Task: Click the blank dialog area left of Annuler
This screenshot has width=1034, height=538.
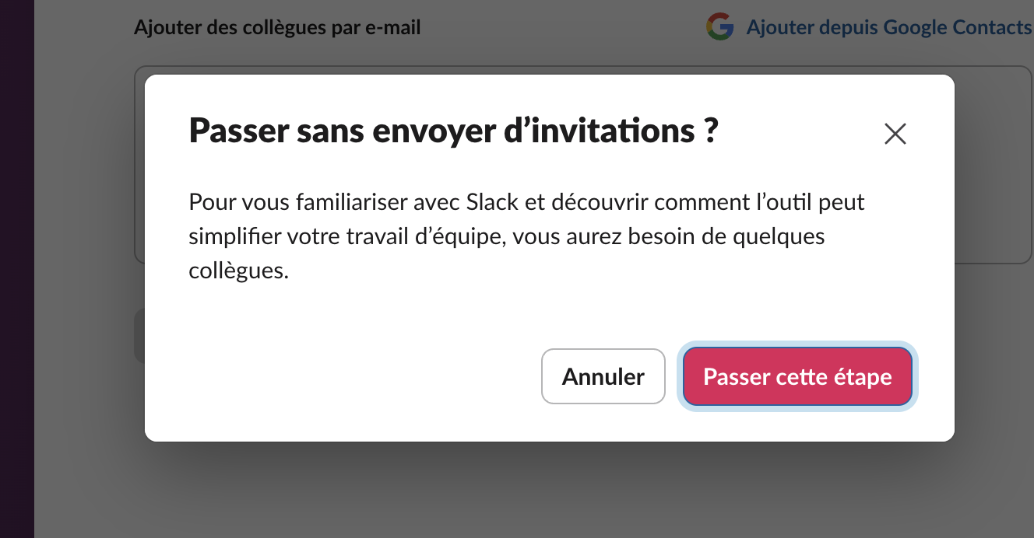Action: click(x=350, y=377)
